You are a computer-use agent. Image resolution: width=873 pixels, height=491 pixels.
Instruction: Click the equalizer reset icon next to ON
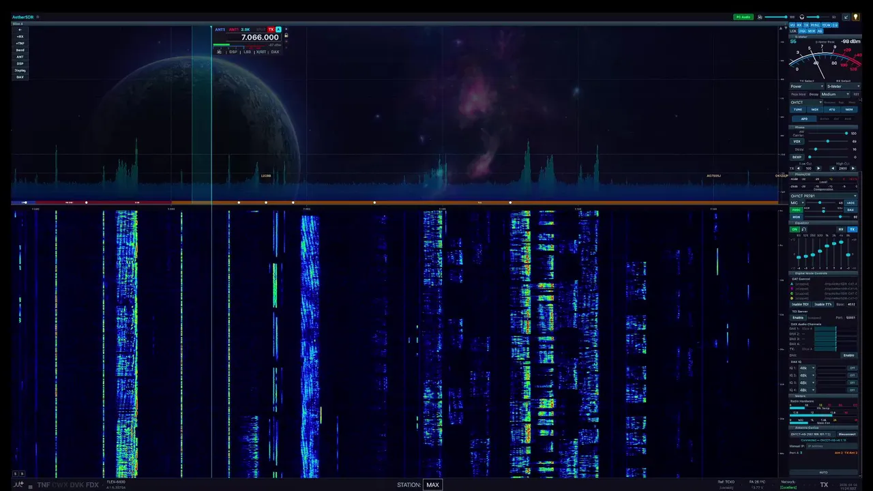(804, 229)
